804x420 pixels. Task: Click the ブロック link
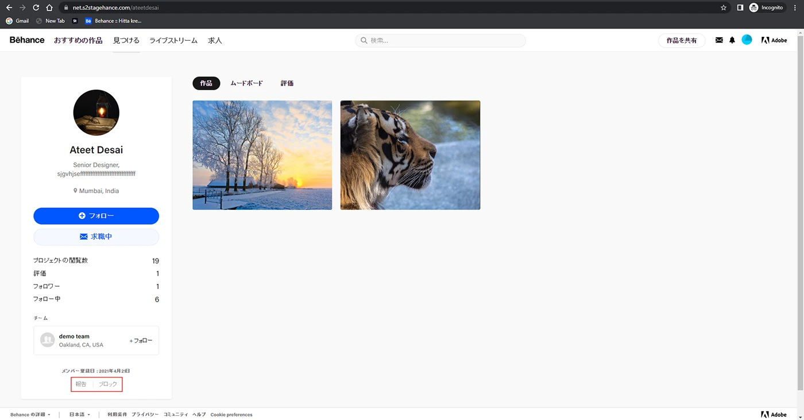coord(107,384)
